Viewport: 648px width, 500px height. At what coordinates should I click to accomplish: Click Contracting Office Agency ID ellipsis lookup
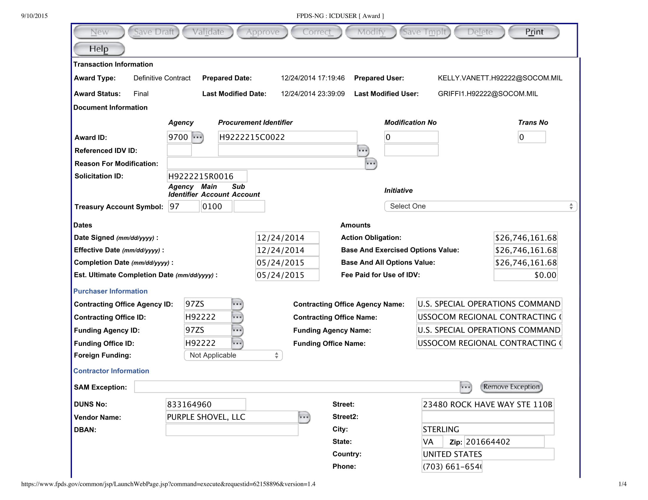click(x=237, y=304)
